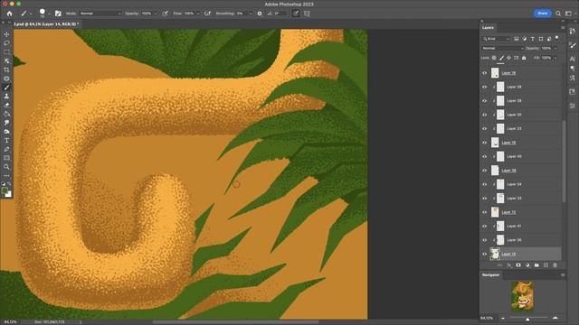The width and height of the screenshot is (579, 325).
Task: Open Flow slider dropdown arrow
Action: [198, 14]
